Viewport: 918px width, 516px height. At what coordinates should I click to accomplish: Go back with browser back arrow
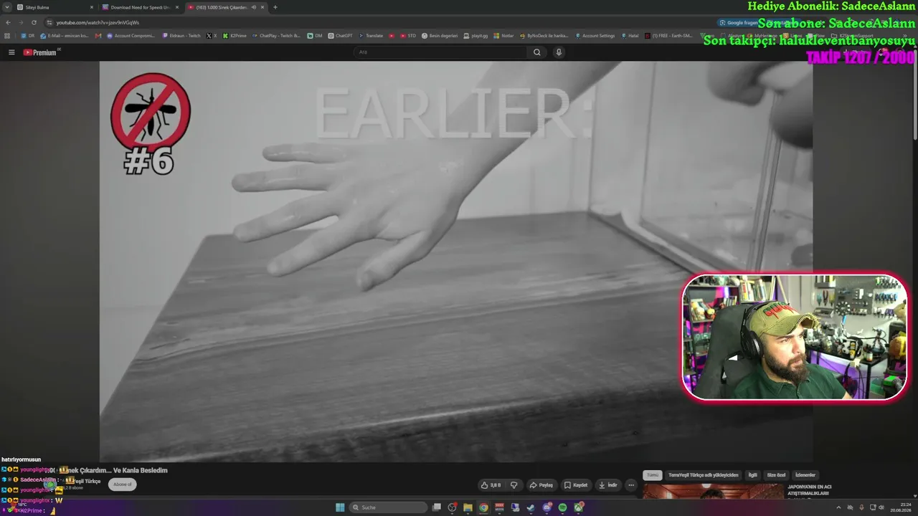[x=8, y=22]
